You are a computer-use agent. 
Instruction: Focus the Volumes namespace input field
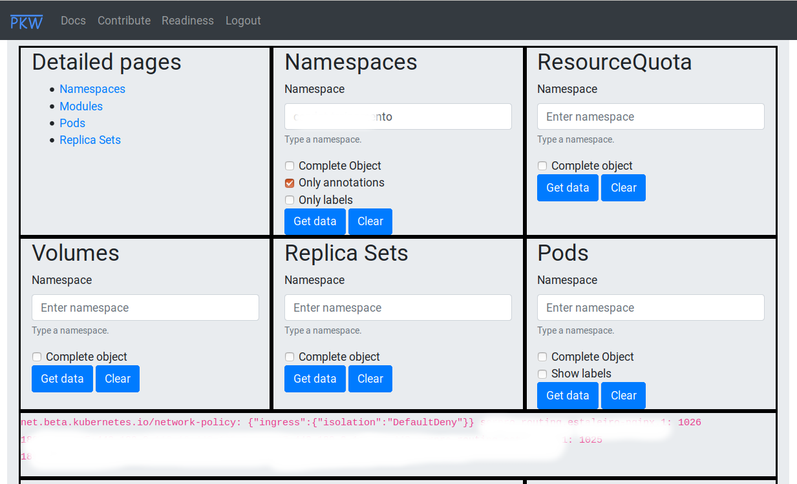[145, 308]
